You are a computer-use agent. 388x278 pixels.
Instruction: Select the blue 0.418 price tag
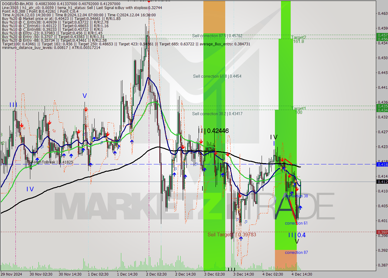382,164
